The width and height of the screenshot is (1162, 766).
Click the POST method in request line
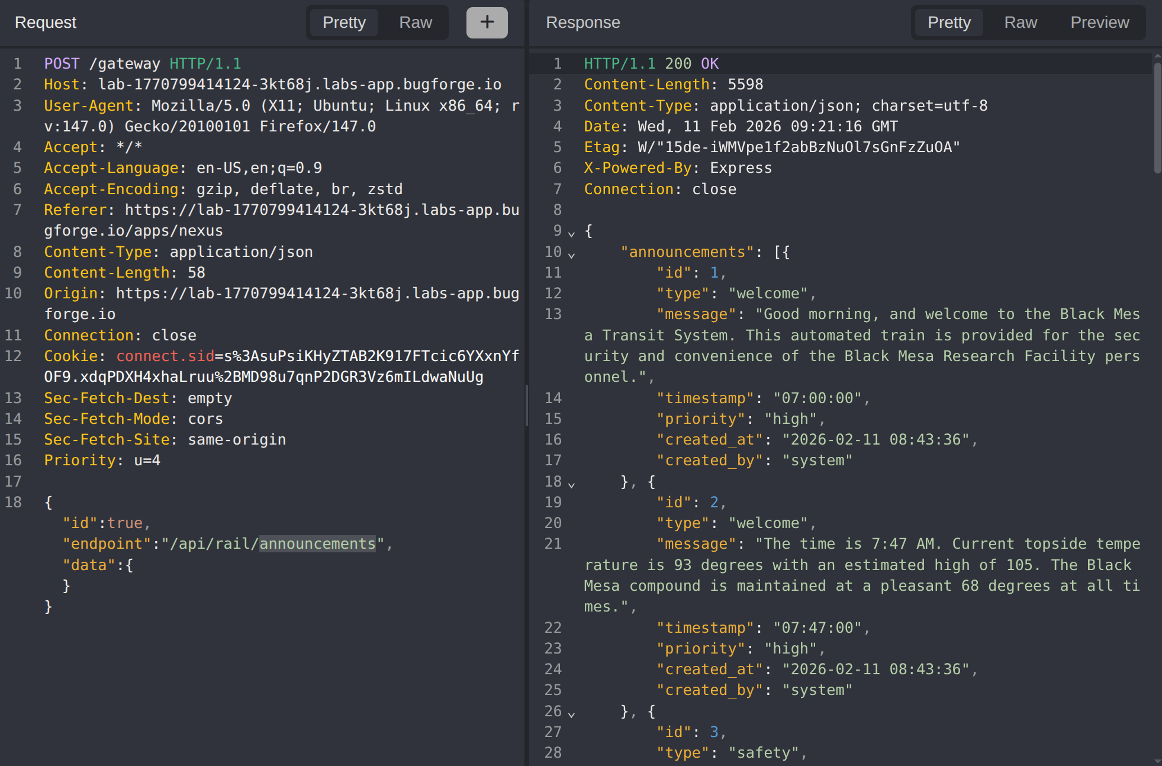click(62, 64)
